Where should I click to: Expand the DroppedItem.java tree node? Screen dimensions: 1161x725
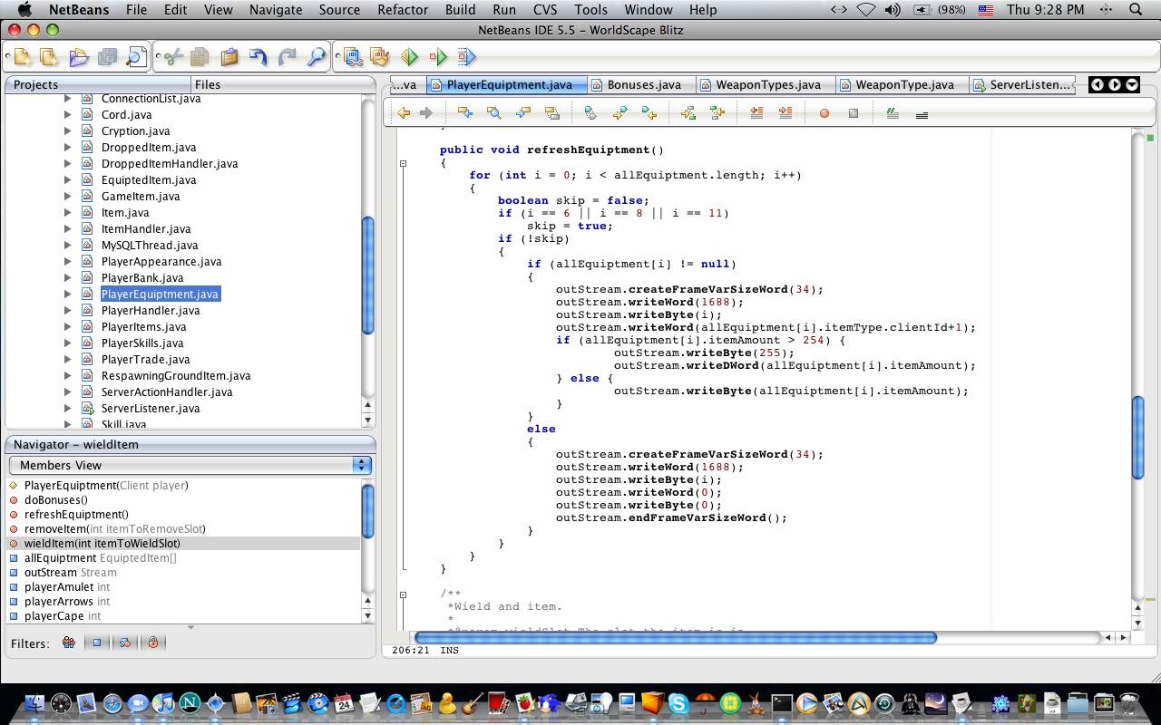point(68,148)
